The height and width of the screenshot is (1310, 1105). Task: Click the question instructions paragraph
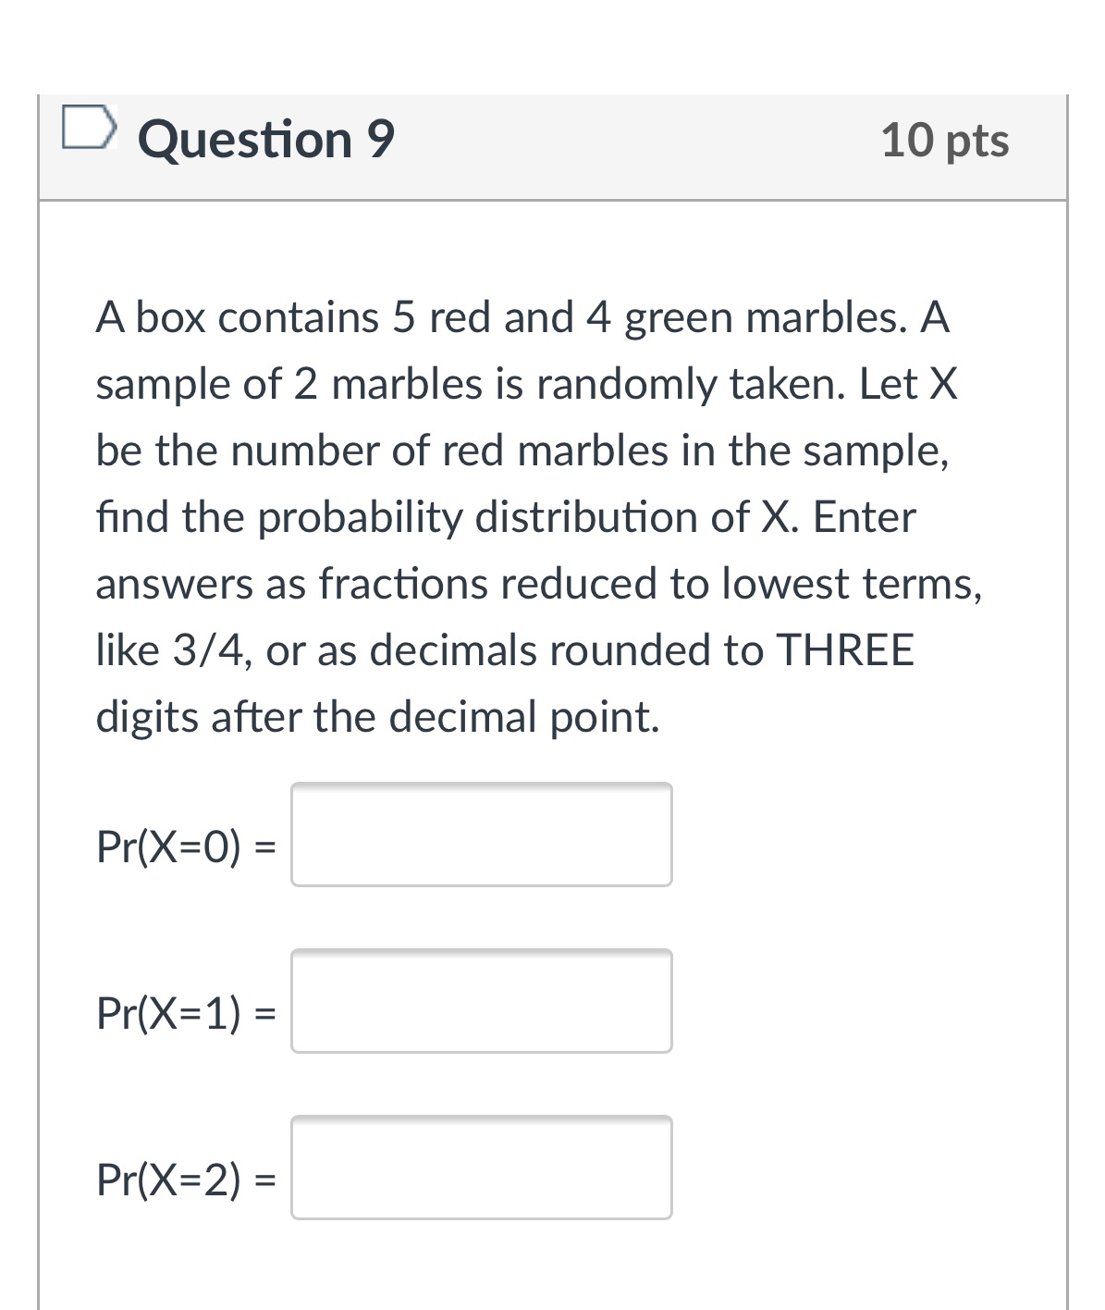coord(536,515)
